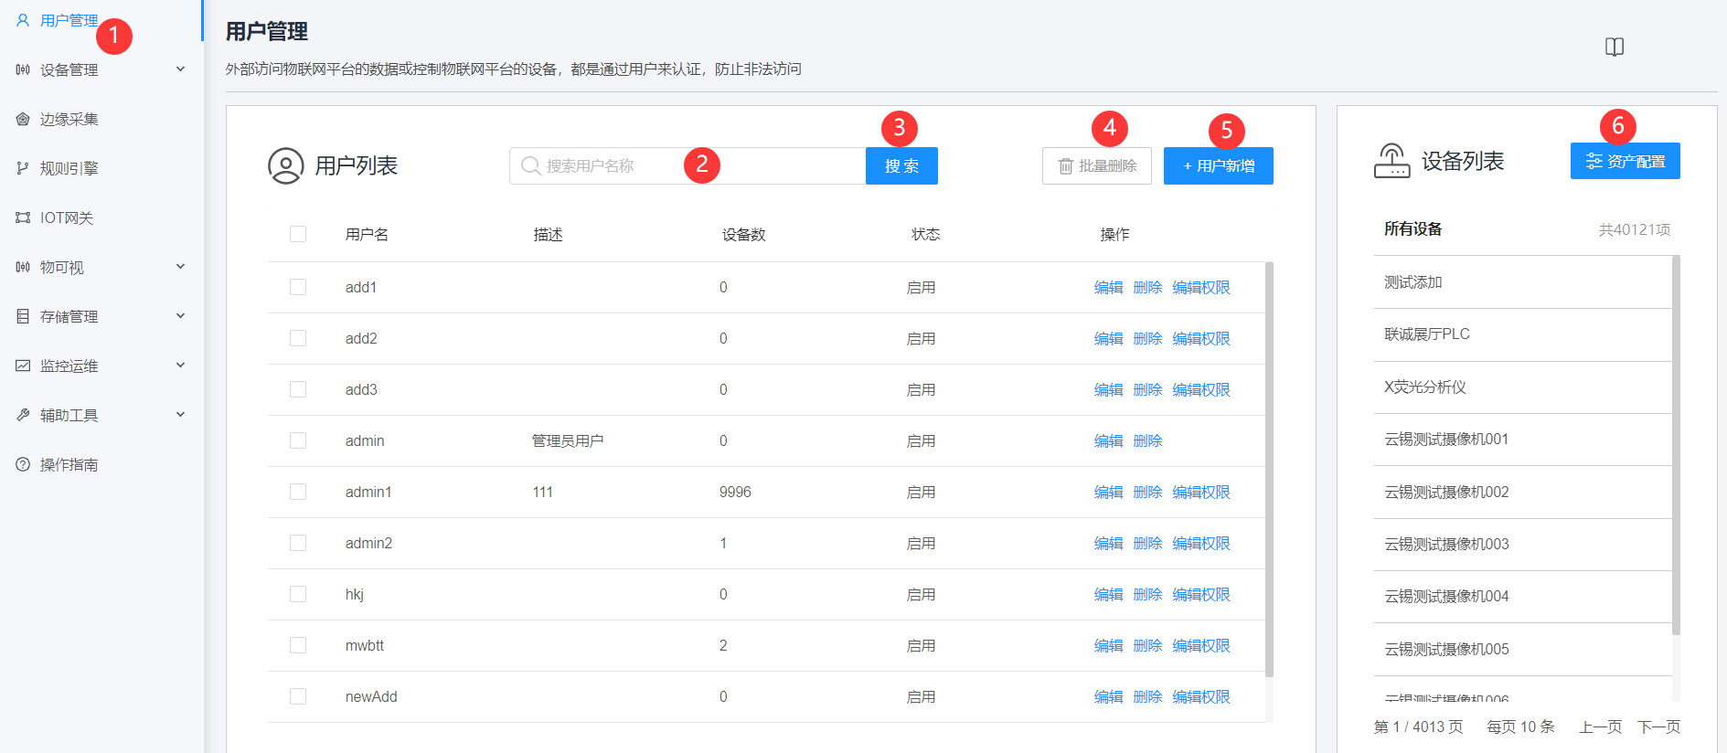Click 编辑 for user add1
Image resolution: width=1727 pixels, height=753 pixels.
(x=1109, y=287)
